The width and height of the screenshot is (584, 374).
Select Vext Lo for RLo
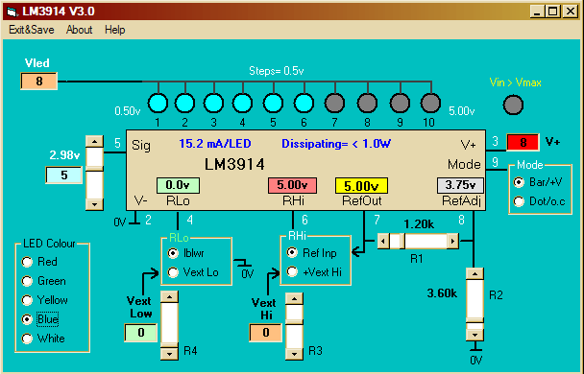click(x=173, y=272)
